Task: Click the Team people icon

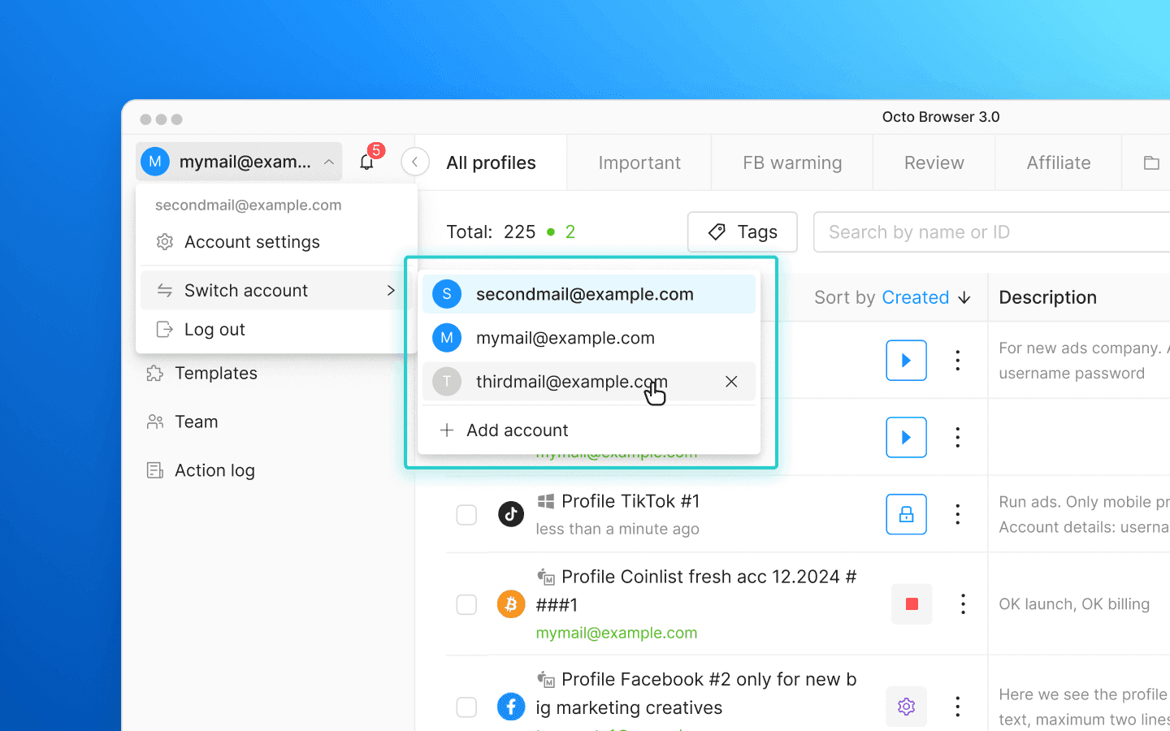Action: 154,422
